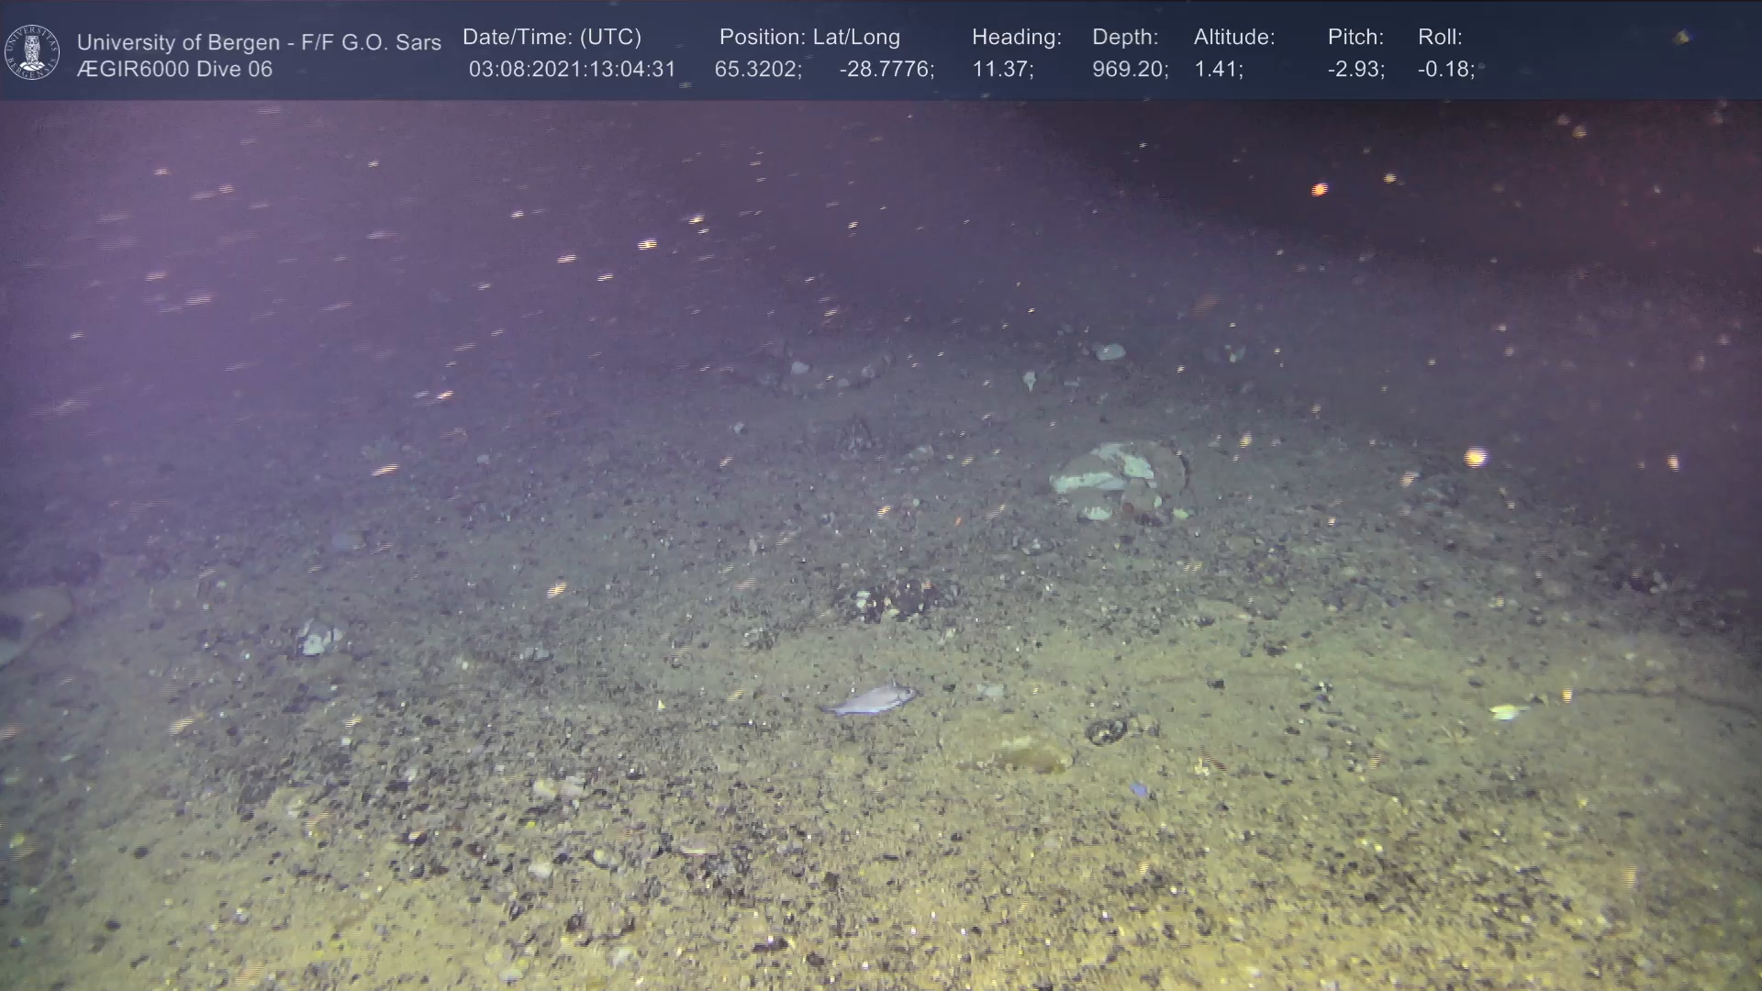Click the bright yellow object on right seabed
Image resolution: width=1762 pixels, height=991 pixels.
tap(1505, 711)
